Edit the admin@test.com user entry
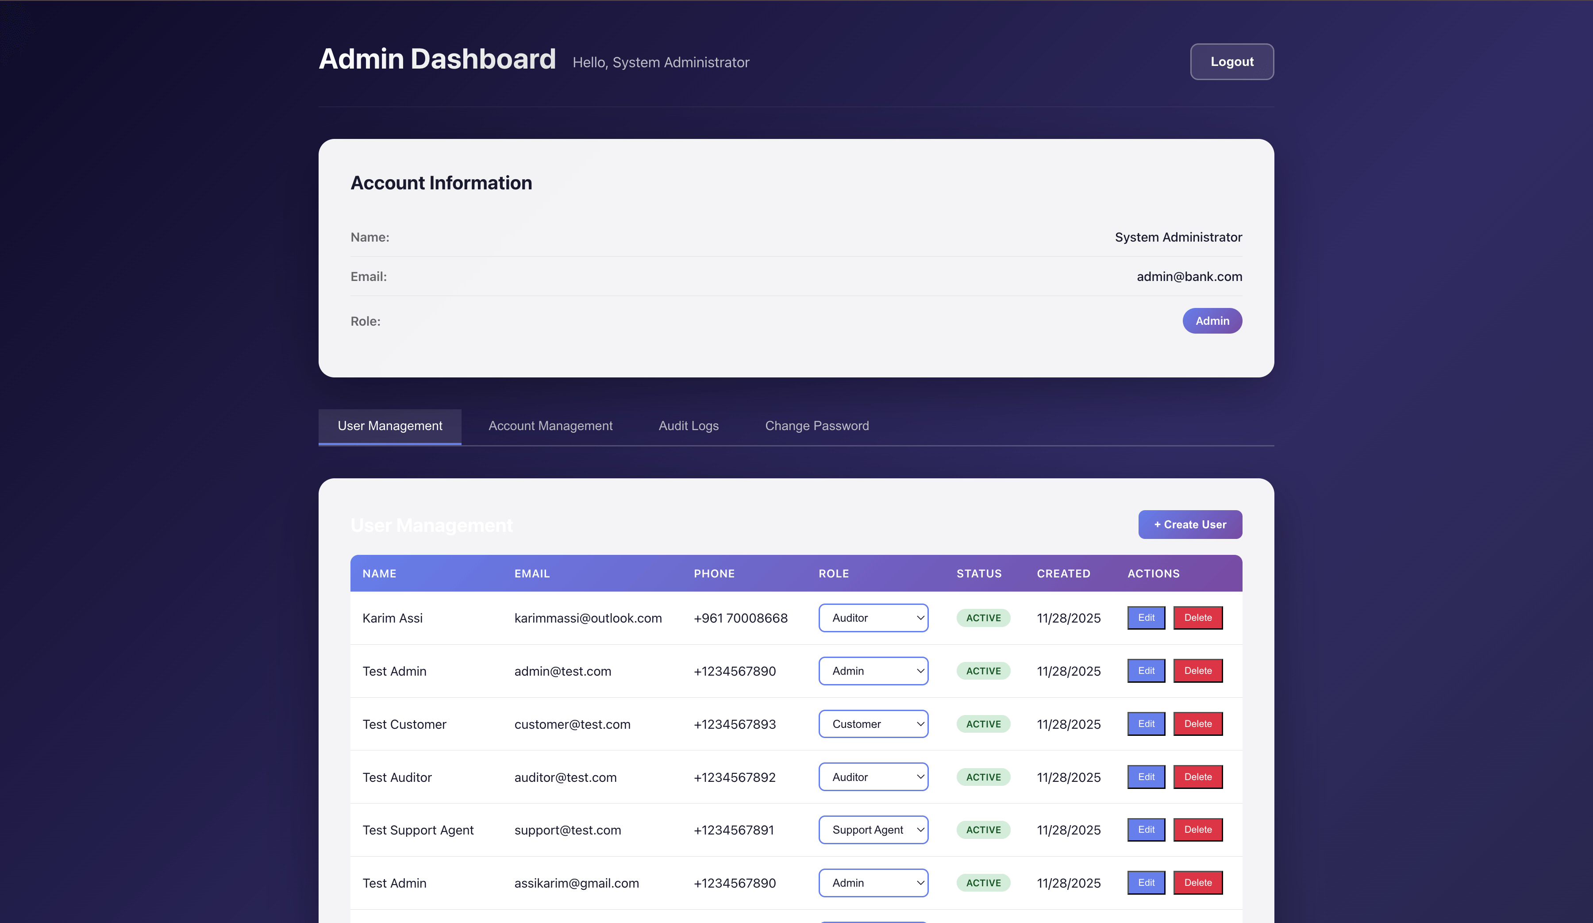 pyautogui.click(x=1146, y=671)
